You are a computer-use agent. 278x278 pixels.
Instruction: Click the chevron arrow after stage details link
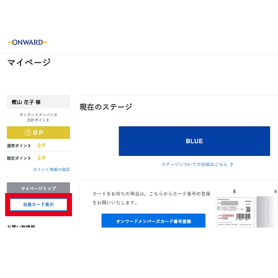click(x=231, y=164)
